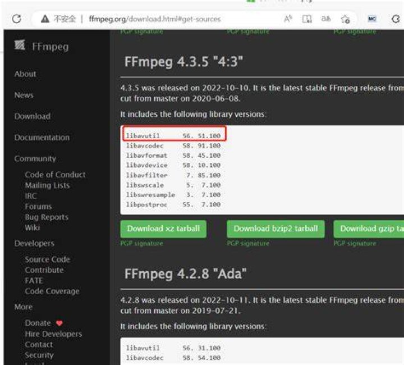Screen dimensions: 404x365
Task: Open News in the sidebar
Action: 24,95
